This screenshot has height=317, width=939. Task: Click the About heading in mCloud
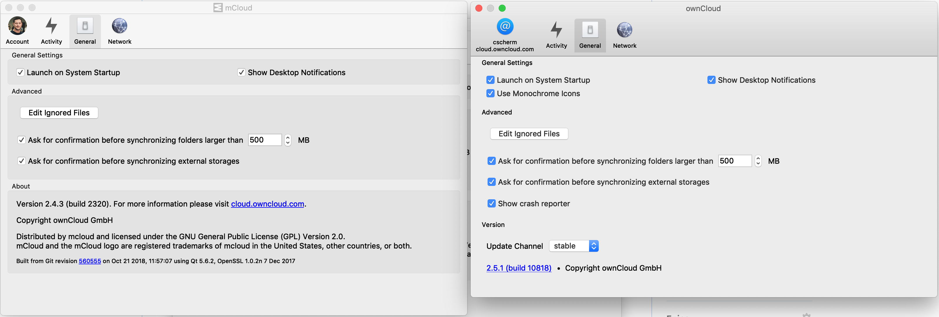(x=21, y=186)
